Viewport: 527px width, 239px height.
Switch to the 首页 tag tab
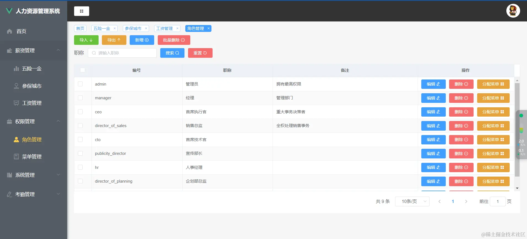tap(80, 28)
